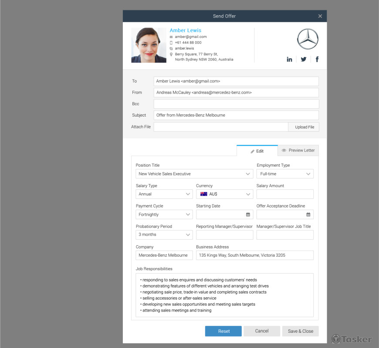
Task: Click the location pin icon by the address
Action: click(171, 54)
